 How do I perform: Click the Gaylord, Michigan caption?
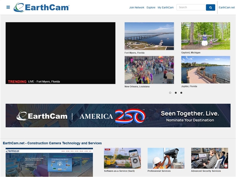(191, 52)
